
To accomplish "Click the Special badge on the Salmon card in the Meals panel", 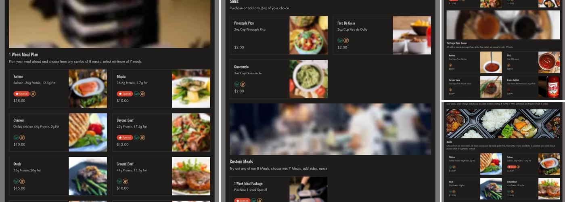I will (x=511, y=167).
